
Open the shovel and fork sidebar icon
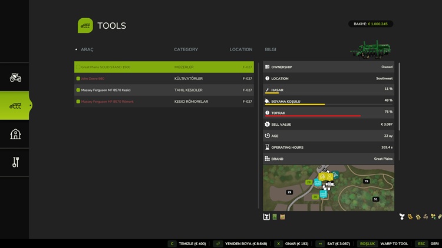(15, 162)
